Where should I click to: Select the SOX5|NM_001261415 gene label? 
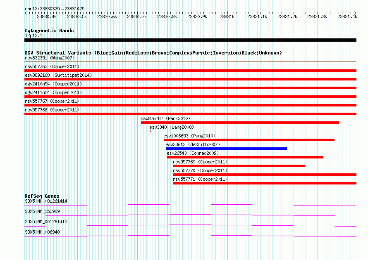click(x=46, y=222)
